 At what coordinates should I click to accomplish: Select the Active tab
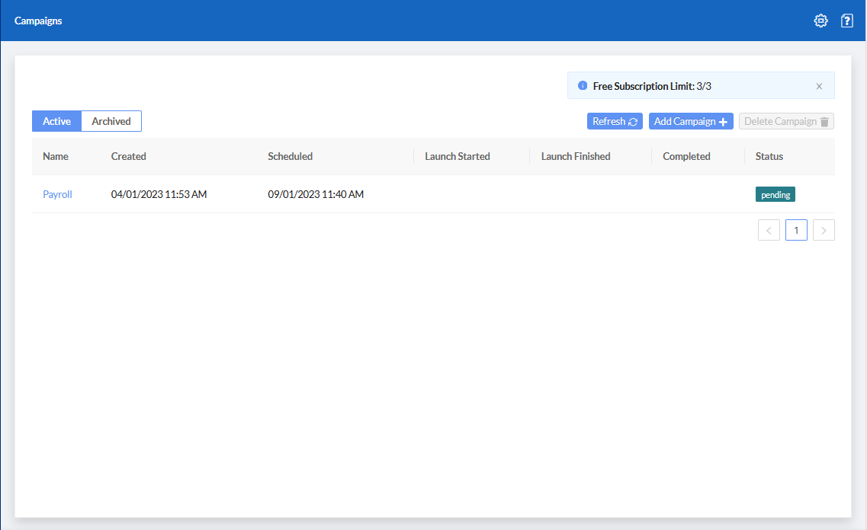pyautogui.click(x=56, y=120)
